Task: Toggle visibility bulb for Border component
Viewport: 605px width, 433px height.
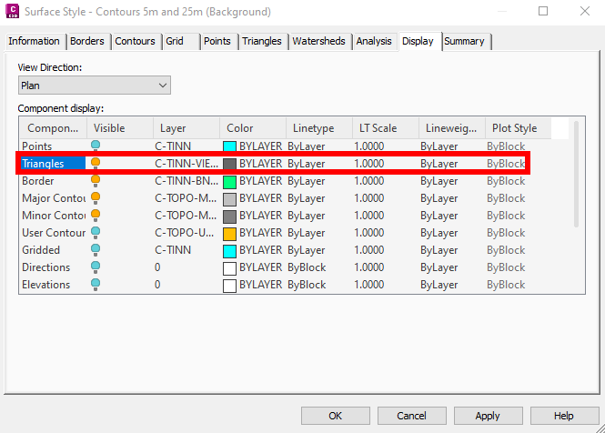Action: point(96,181)
